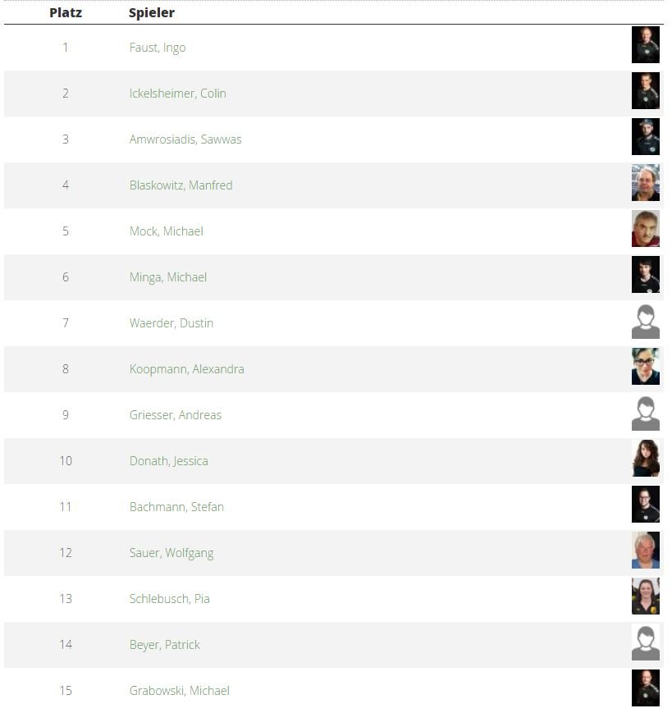Open Amwrosiadis, Sawwas player page
Viewport: 672px width, 722px height.
pyautogui.click(x=185, y=139)
